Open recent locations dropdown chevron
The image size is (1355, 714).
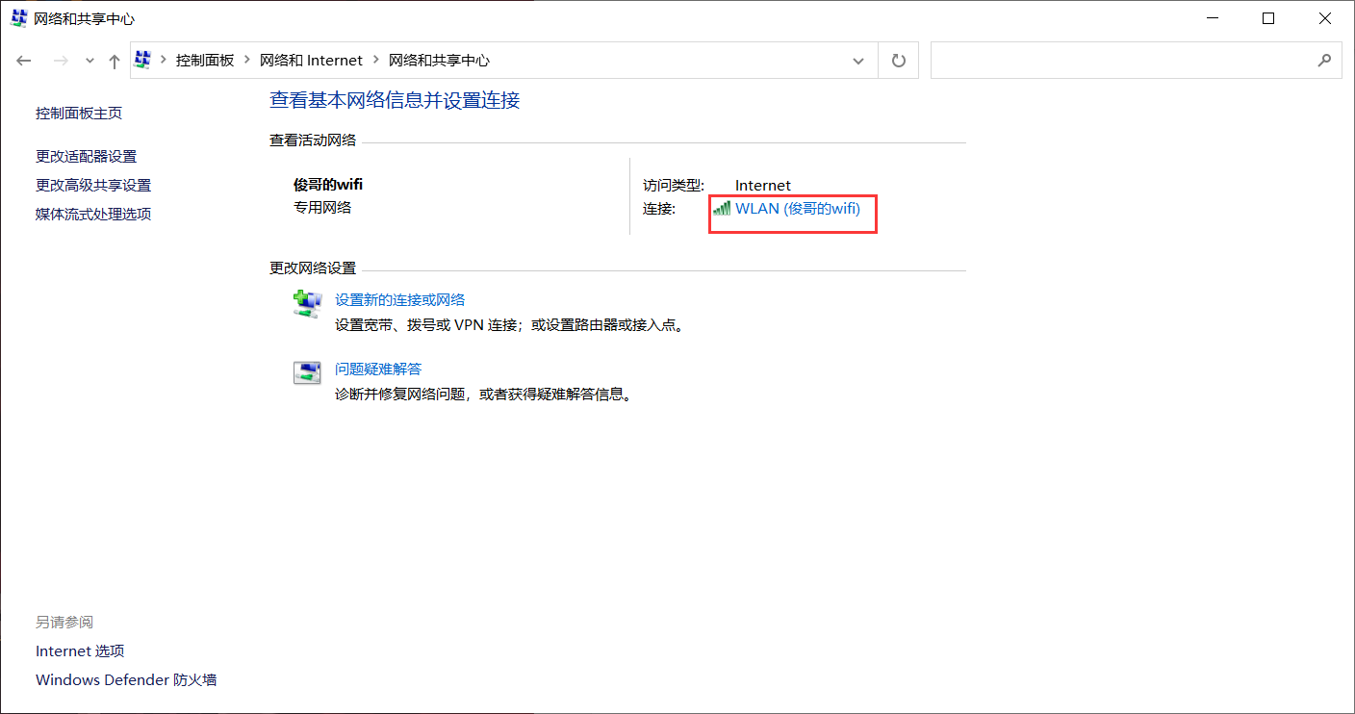tap(89, 61)
